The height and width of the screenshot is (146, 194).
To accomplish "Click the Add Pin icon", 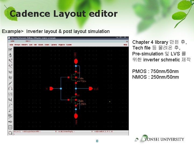I will tap(10, 122).
